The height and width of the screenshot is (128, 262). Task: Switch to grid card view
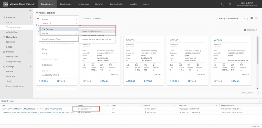251,18
